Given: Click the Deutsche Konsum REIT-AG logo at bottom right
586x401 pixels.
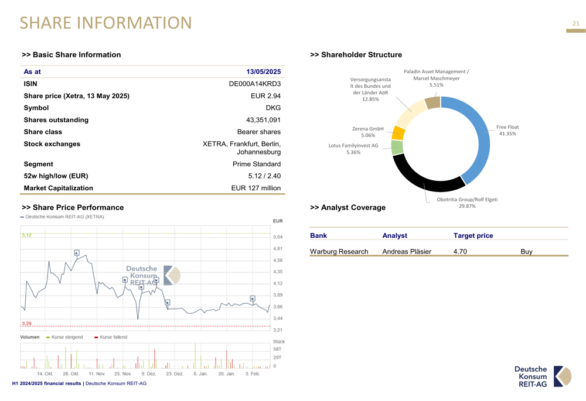Looking at the screenshot, I should pos(543,376).
